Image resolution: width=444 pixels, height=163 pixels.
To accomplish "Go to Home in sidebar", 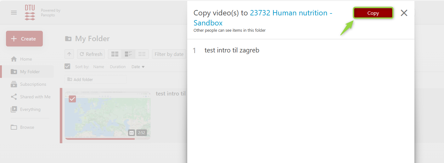I will 26,59.
